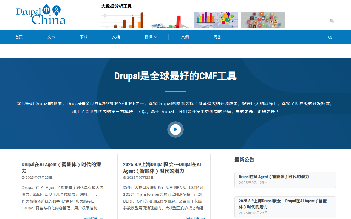Expand the 翻译 dropdown menu
Screen dimensions: 351x219
click(151, 37)
